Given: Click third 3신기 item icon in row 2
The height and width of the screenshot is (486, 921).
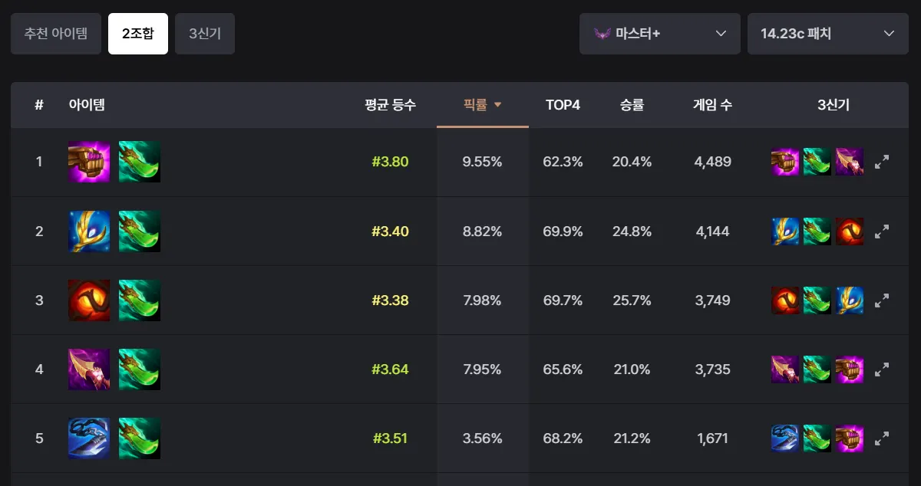Looking at the screenshot, I should tap(850, 231).
